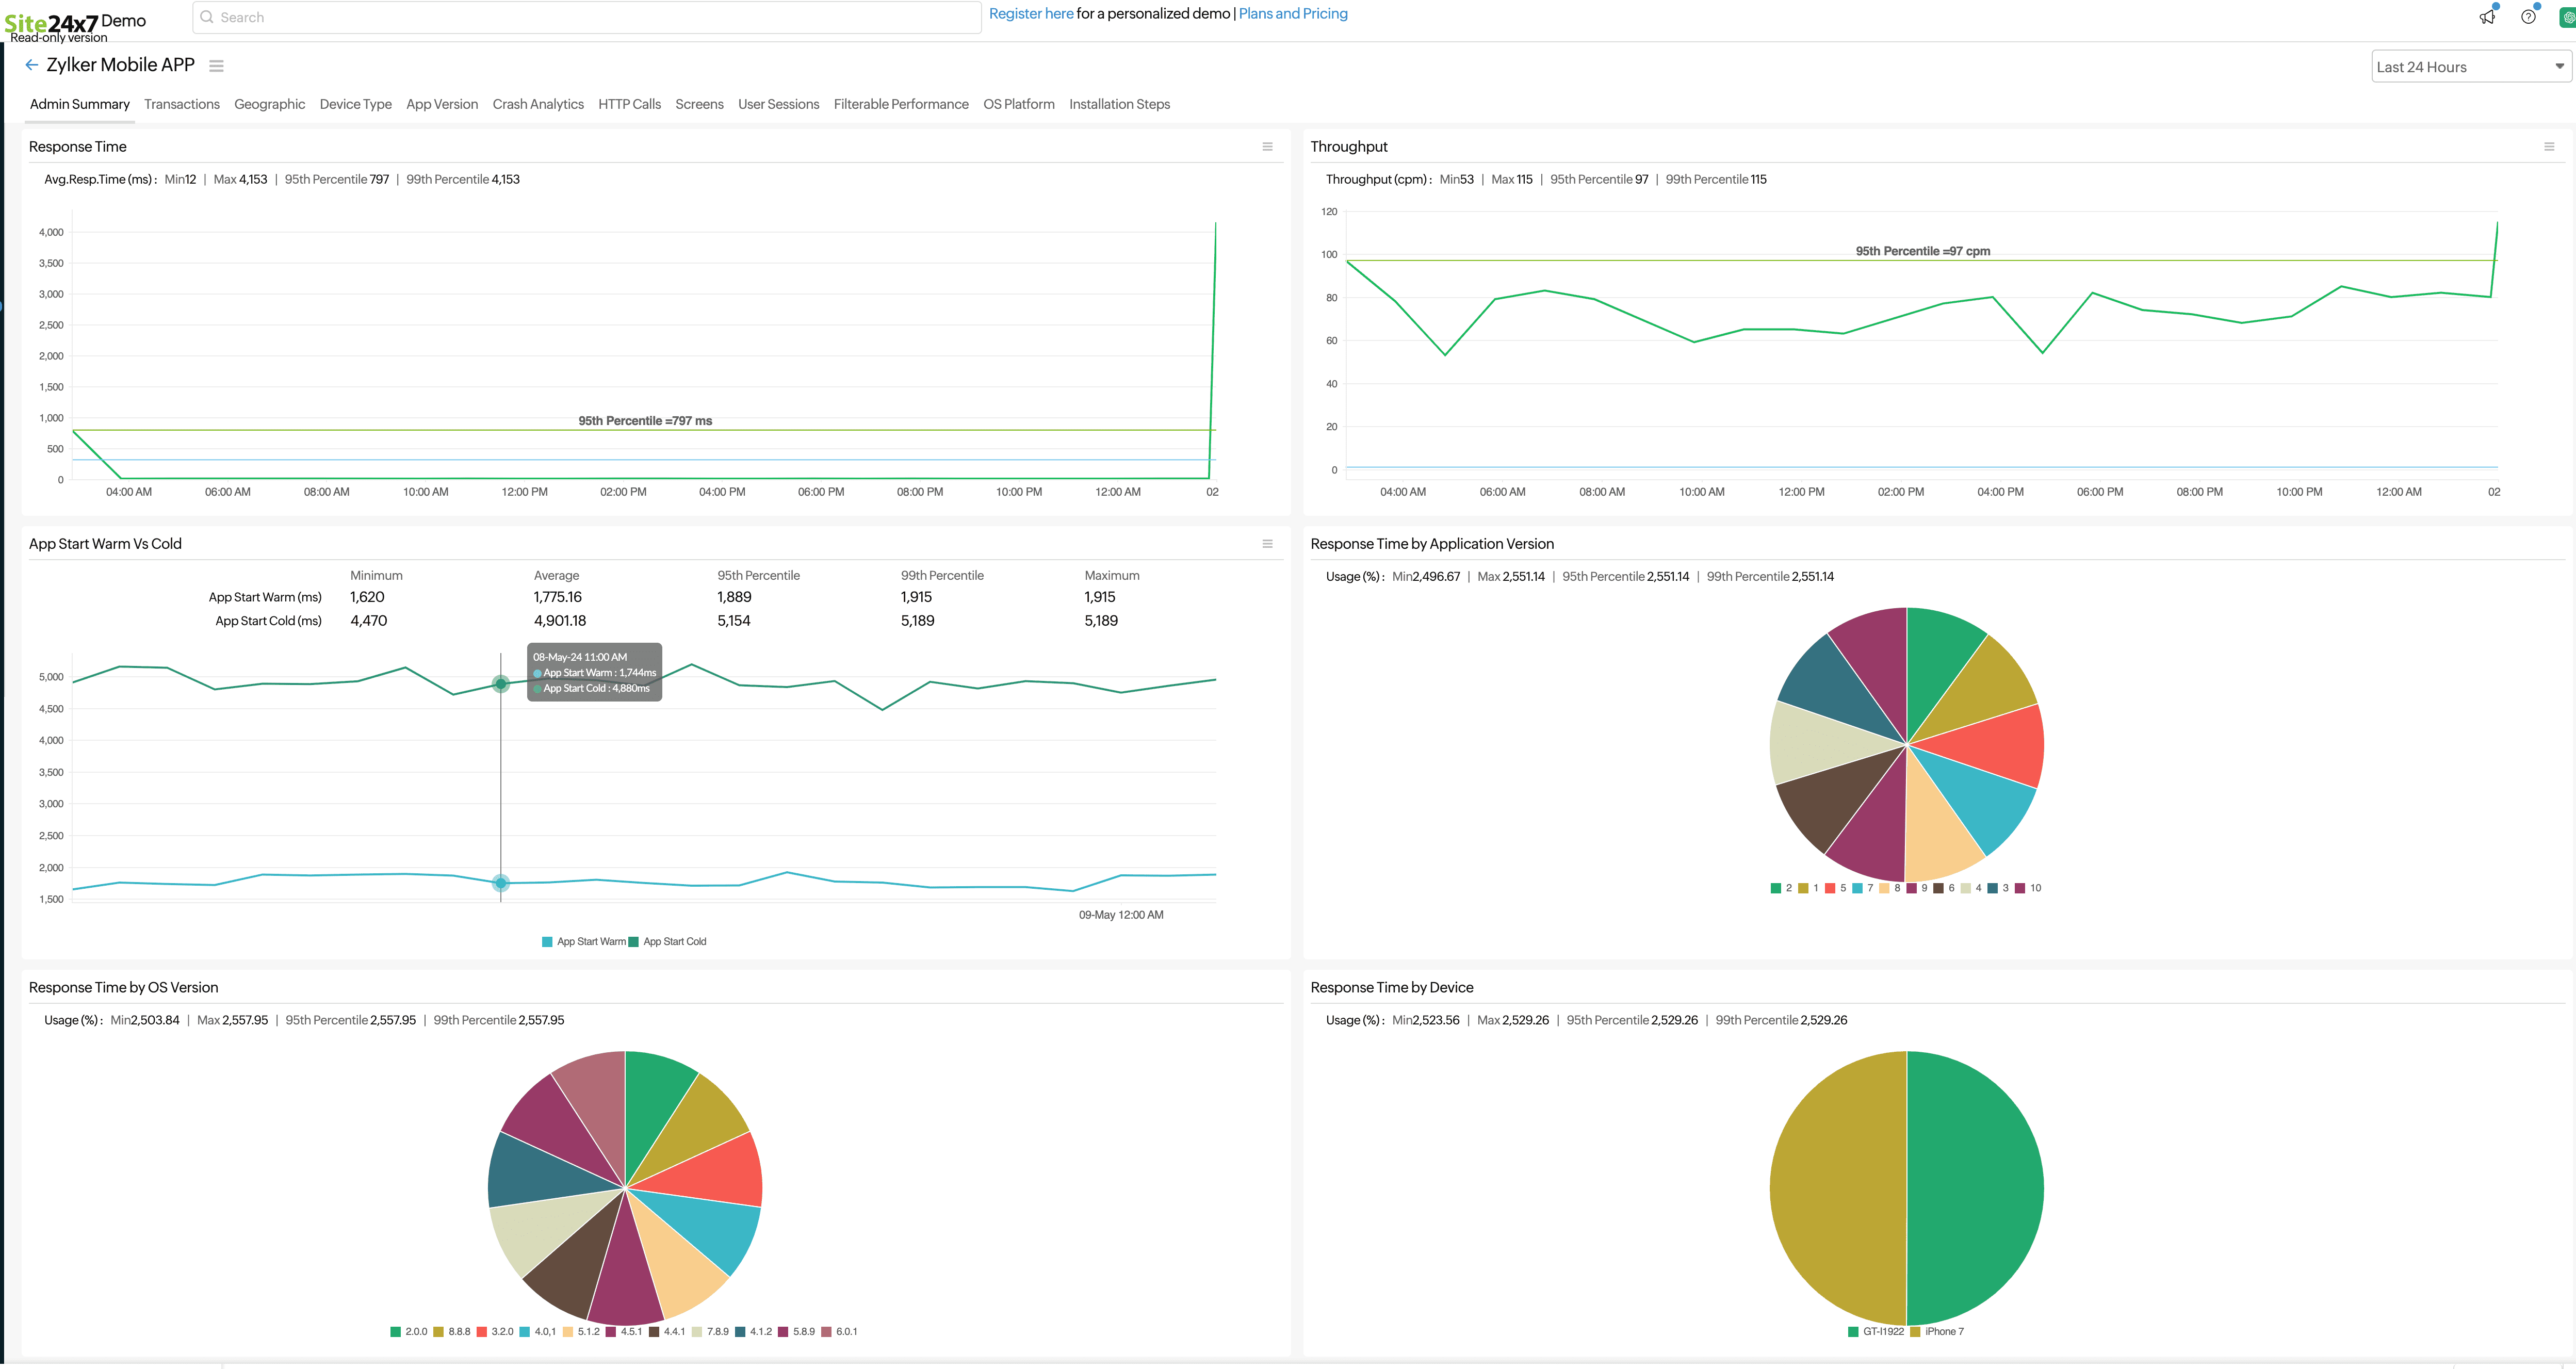This screenshot has width=2576, height=1369.
Task: Open the Response Time panel options menu
Action: click(1267, 147)
